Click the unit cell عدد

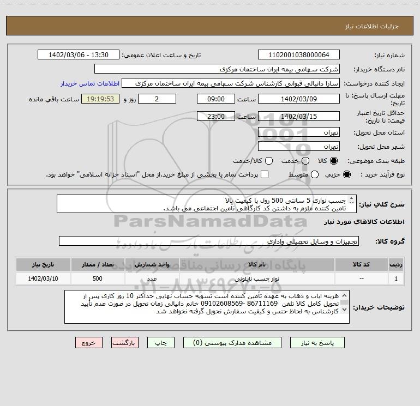coord(152,278)
